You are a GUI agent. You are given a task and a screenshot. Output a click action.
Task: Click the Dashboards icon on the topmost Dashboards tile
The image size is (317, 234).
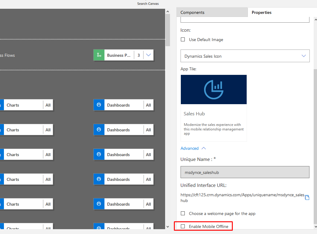tap(99, 105)
